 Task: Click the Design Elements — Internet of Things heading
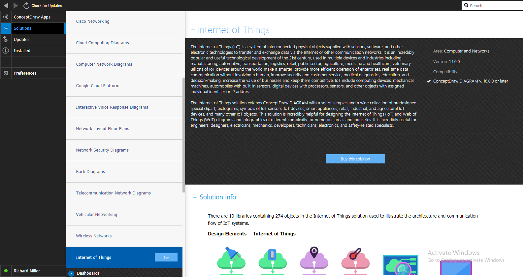click(252, 234)
